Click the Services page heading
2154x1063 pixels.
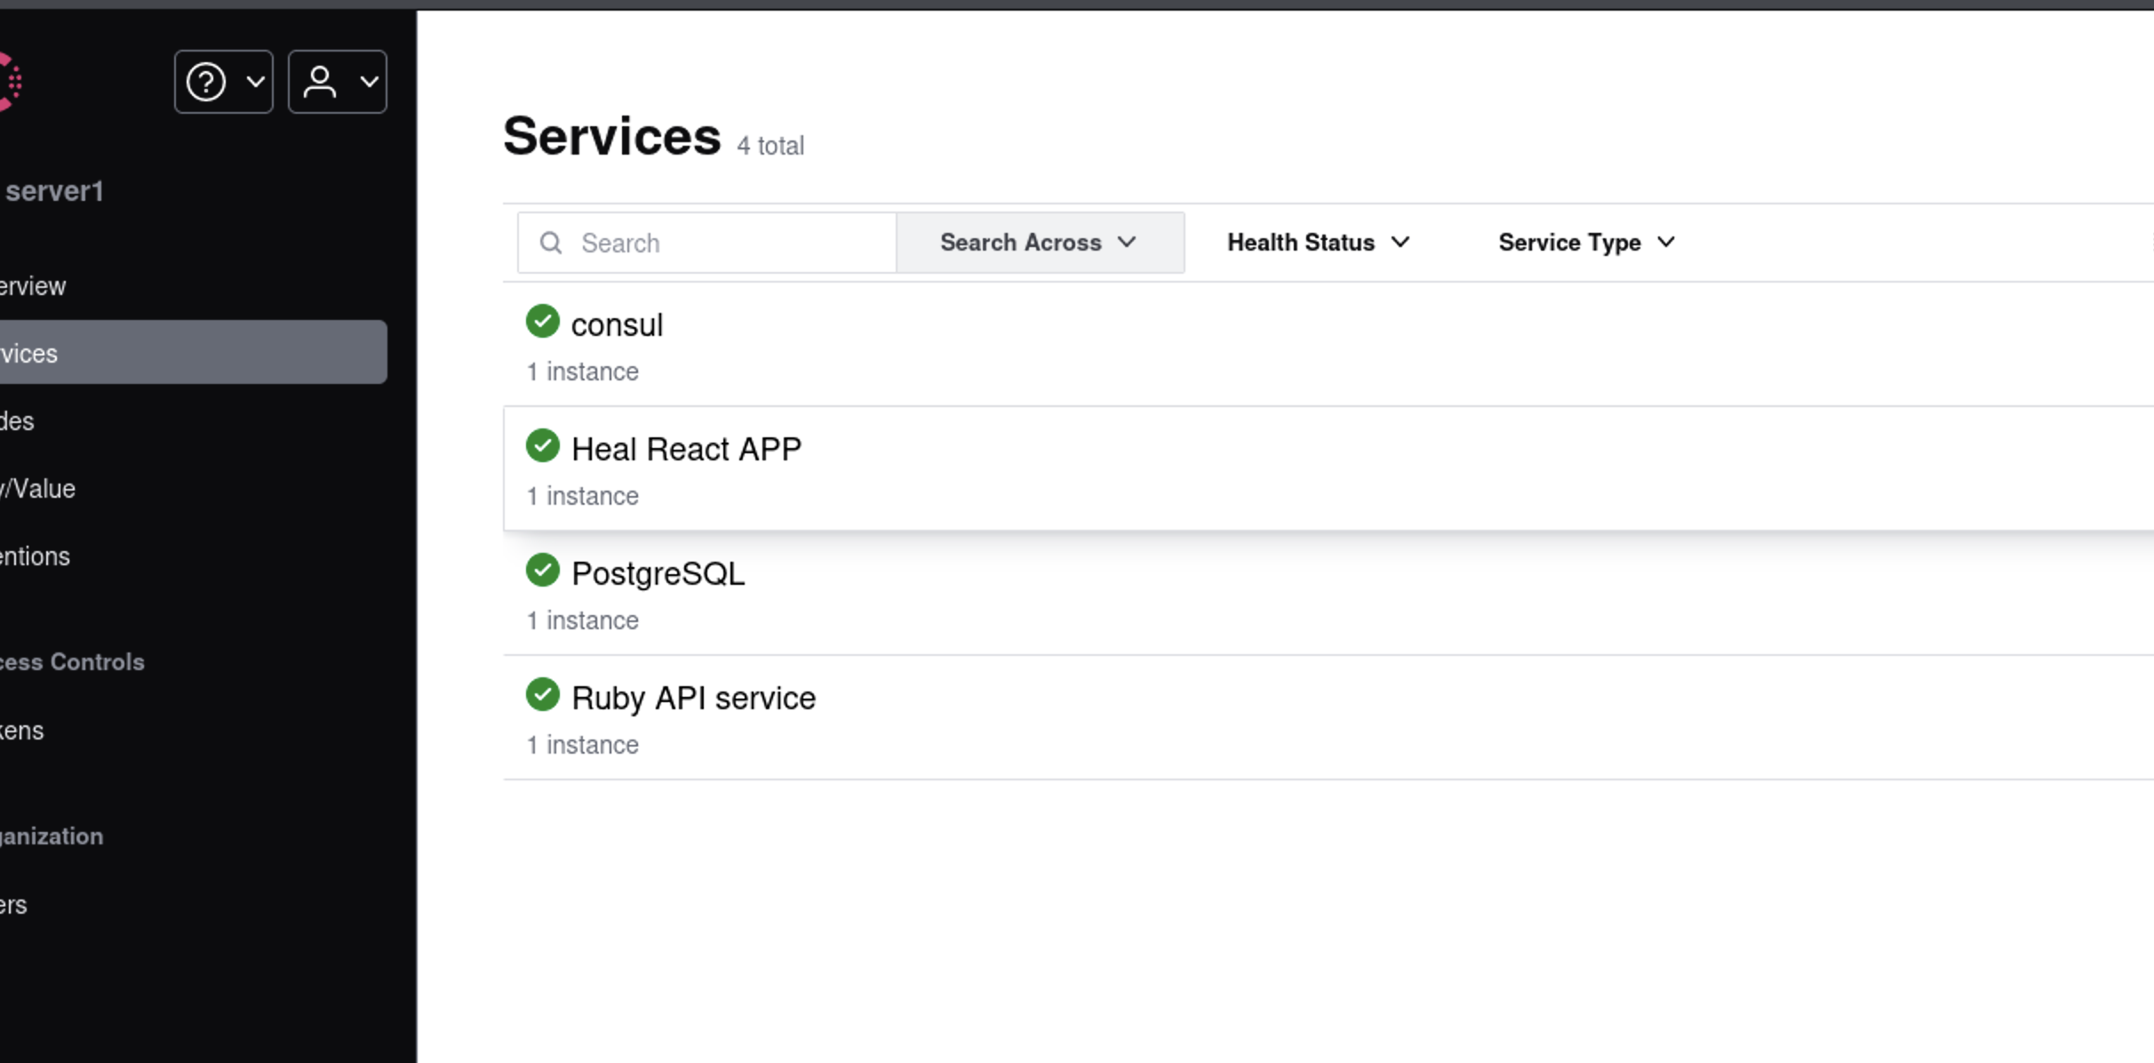point(612,136)
